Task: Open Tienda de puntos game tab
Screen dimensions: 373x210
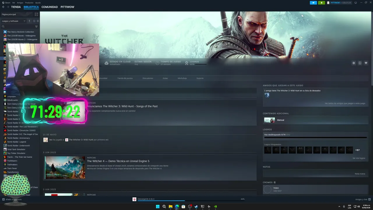Action: (125, 78)
